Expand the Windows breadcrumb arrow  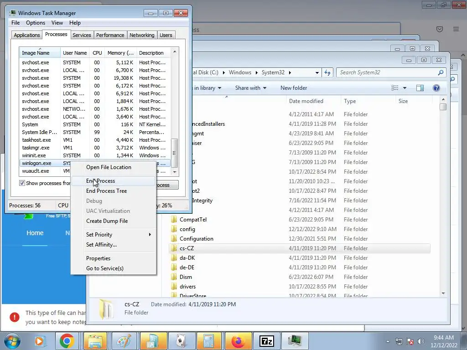pyautogui.click(x=256, y=72)
